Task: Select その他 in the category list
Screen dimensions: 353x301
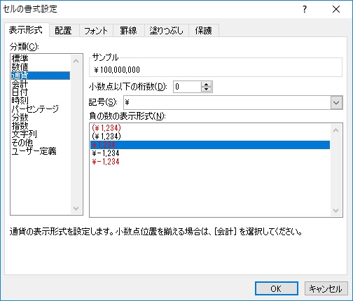Action: click(41, 143)
